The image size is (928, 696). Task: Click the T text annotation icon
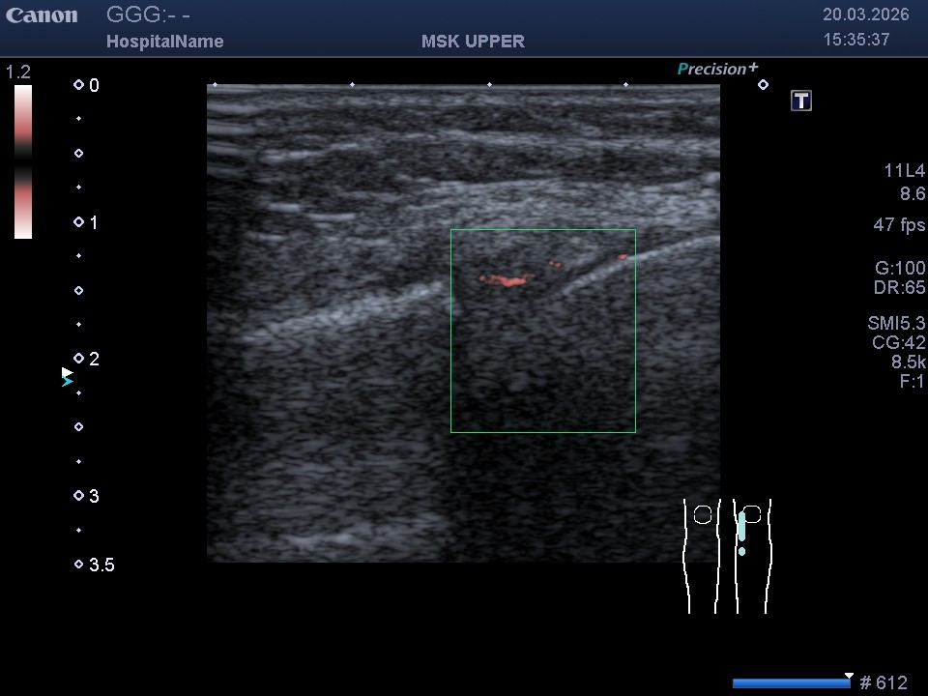[800, 101]
